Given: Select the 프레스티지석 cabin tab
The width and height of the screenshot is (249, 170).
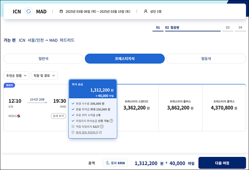Looking at the screenshot, I should 125,59.
